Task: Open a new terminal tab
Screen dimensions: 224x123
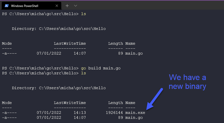Action: (67, 6)
